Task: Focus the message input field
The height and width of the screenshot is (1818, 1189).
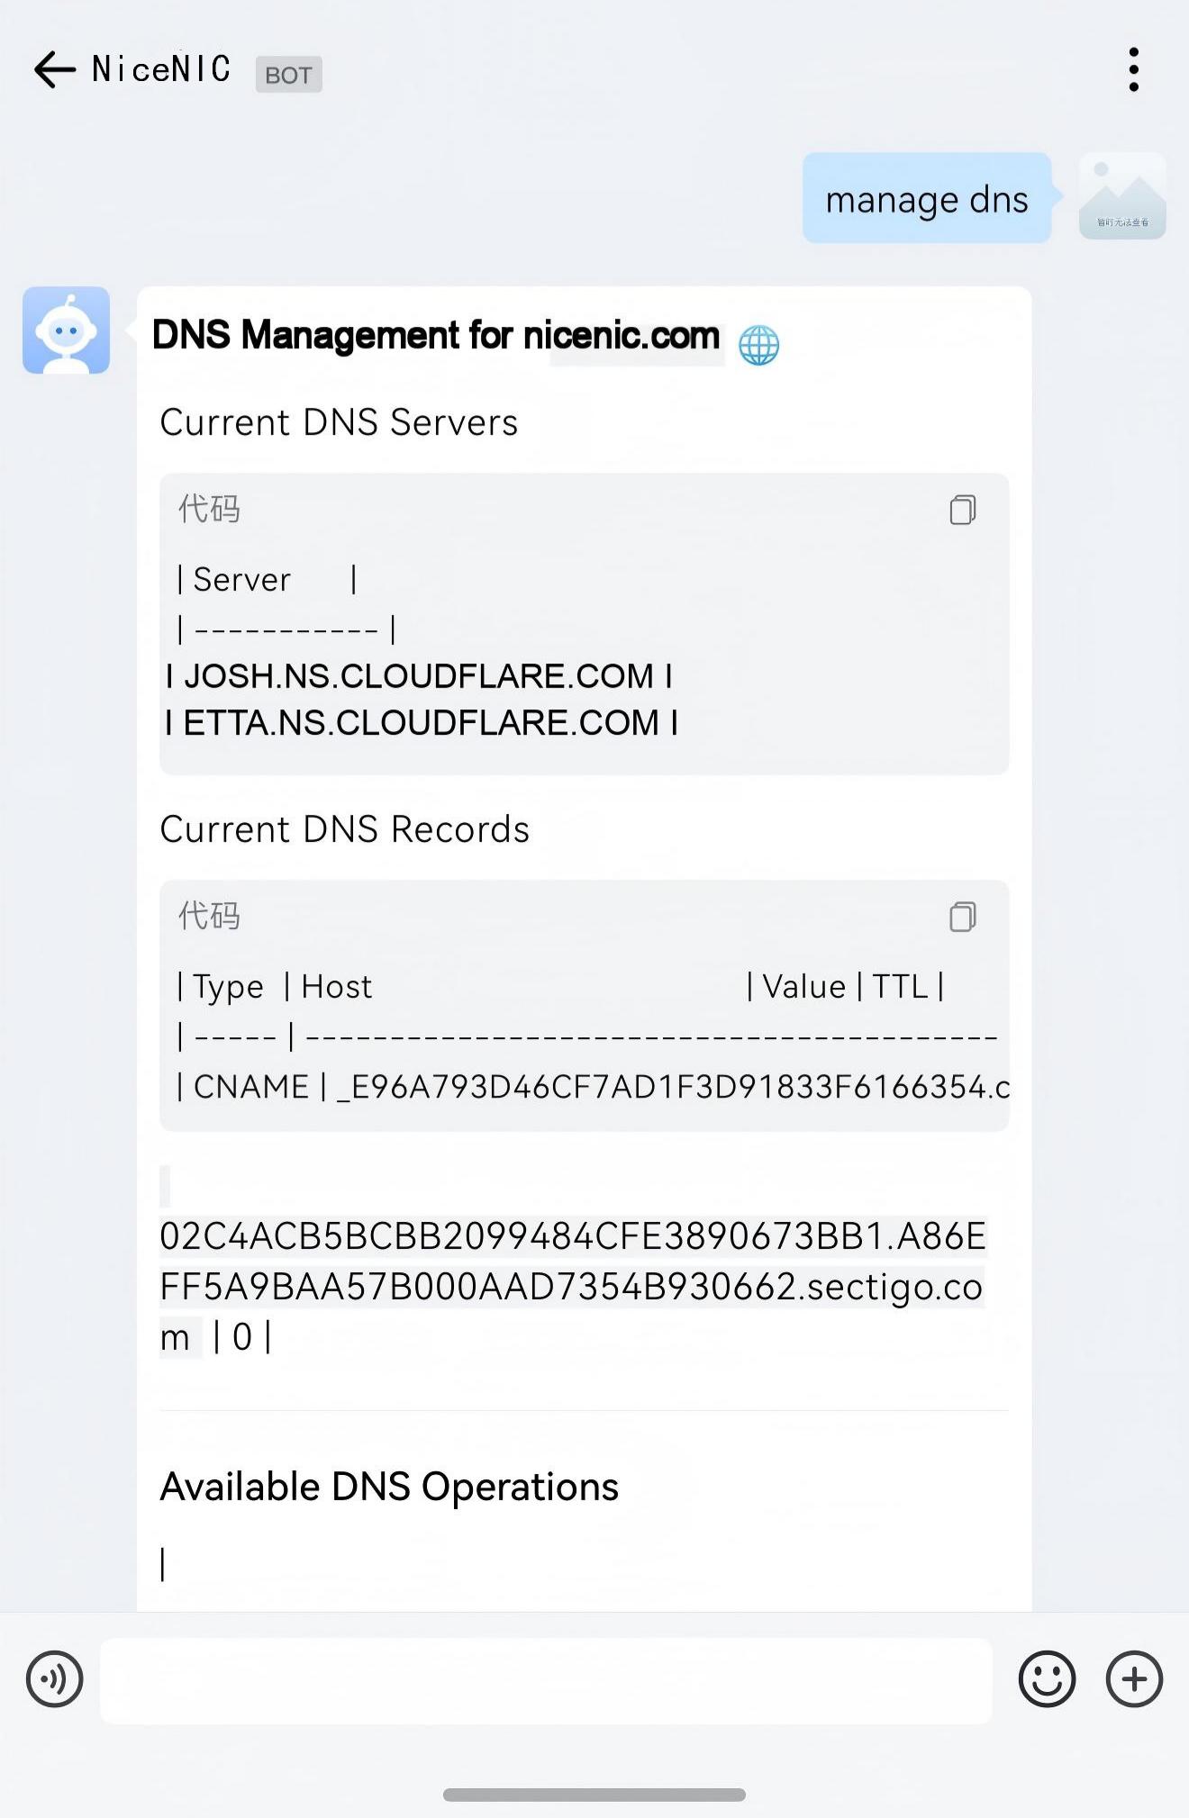Action: 546,1680
